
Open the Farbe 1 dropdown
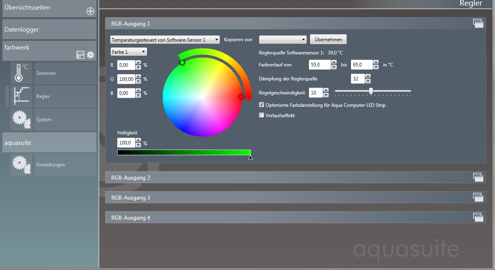(x=128, y=52)
